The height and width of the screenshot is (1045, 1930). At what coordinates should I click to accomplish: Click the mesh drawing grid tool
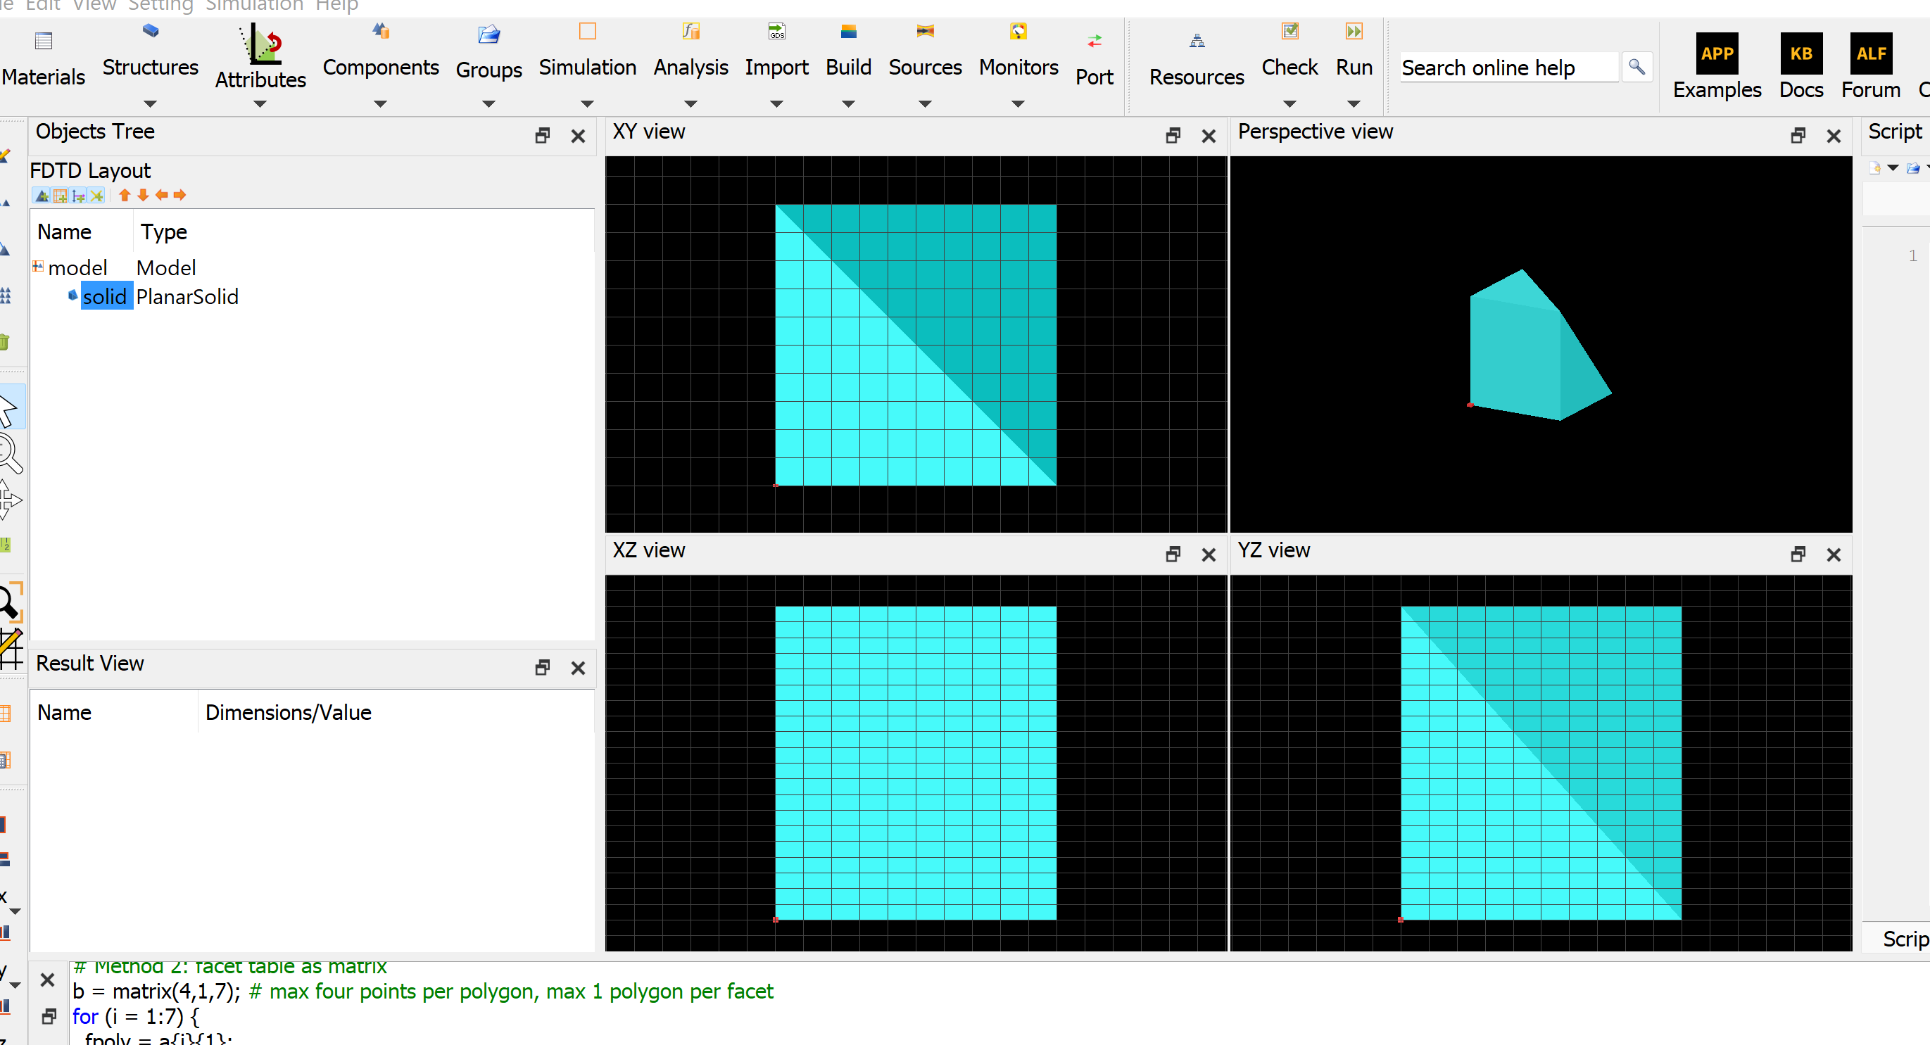click(11, 649)
